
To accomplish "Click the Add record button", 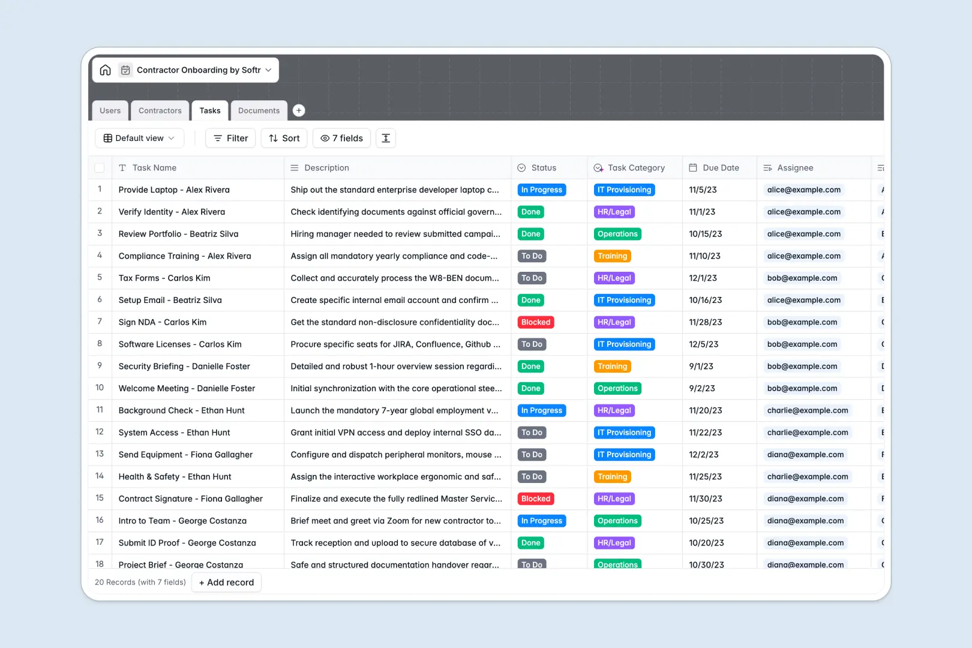I will [226, 582].
